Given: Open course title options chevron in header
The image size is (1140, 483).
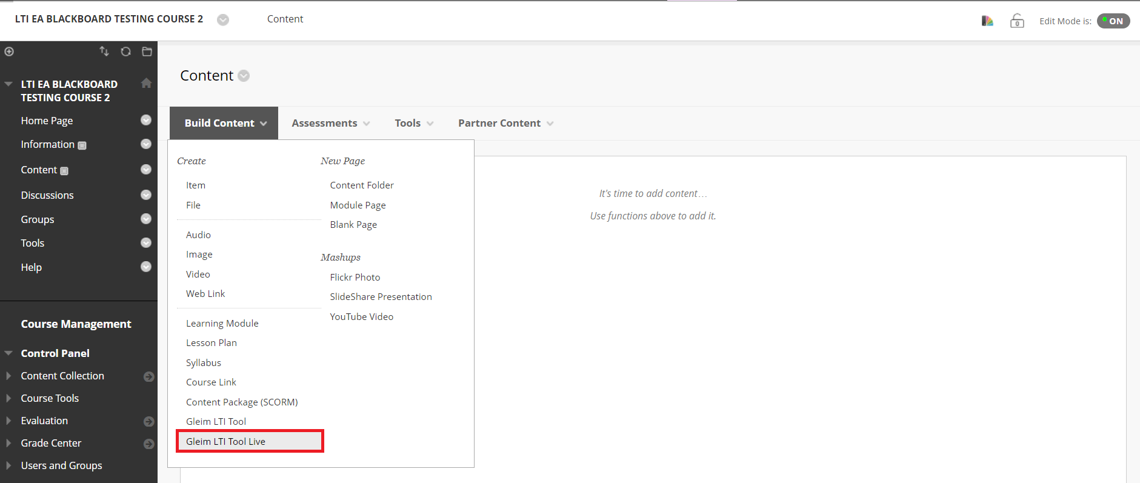Looking at the screenshot, I should 223,20.
